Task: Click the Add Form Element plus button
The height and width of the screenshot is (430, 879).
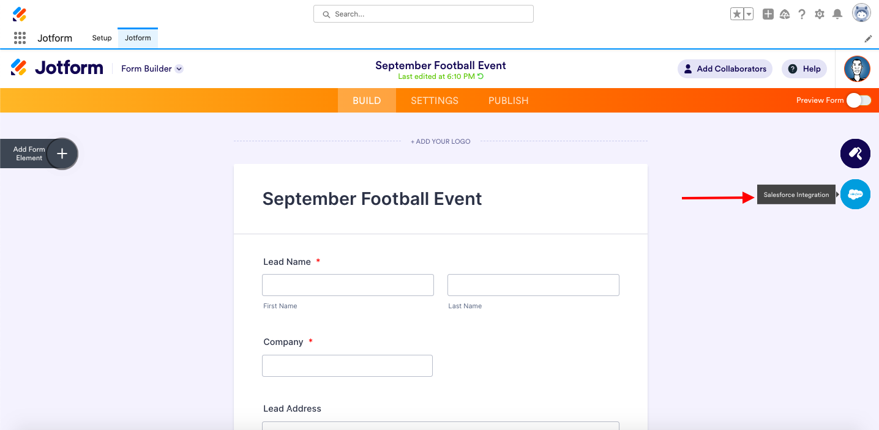Action: tap(62, 154)
